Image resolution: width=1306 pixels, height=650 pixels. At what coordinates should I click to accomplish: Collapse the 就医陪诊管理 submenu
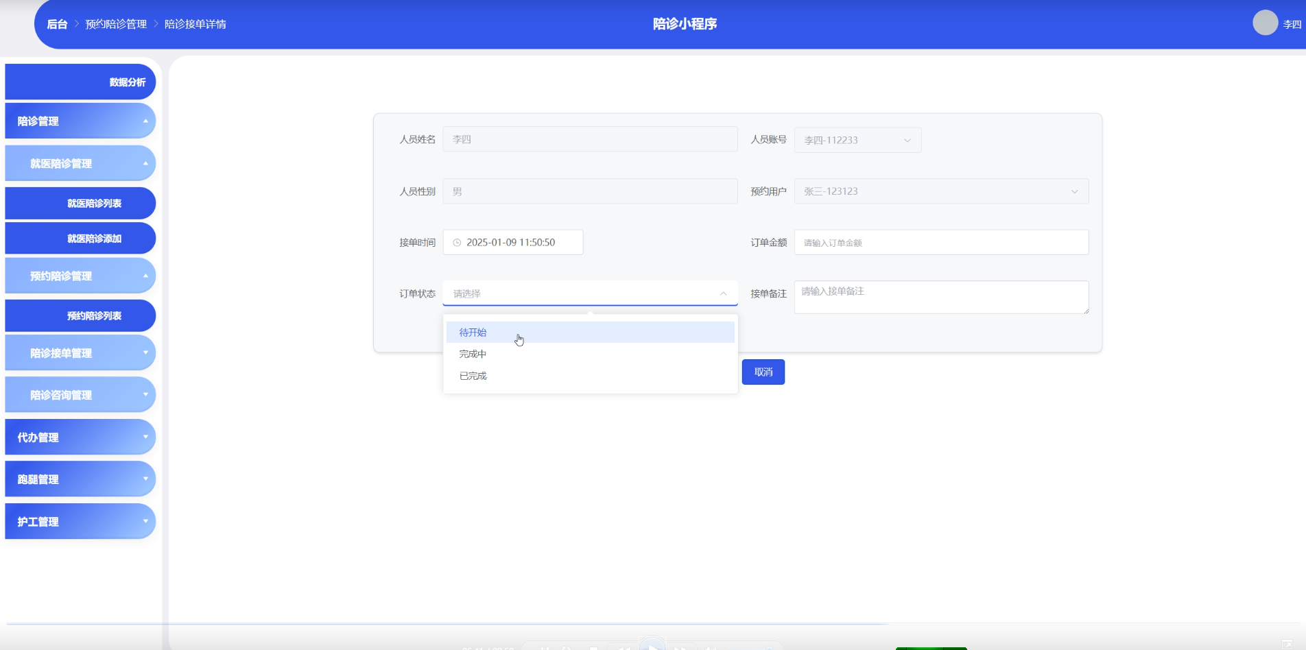80,164
